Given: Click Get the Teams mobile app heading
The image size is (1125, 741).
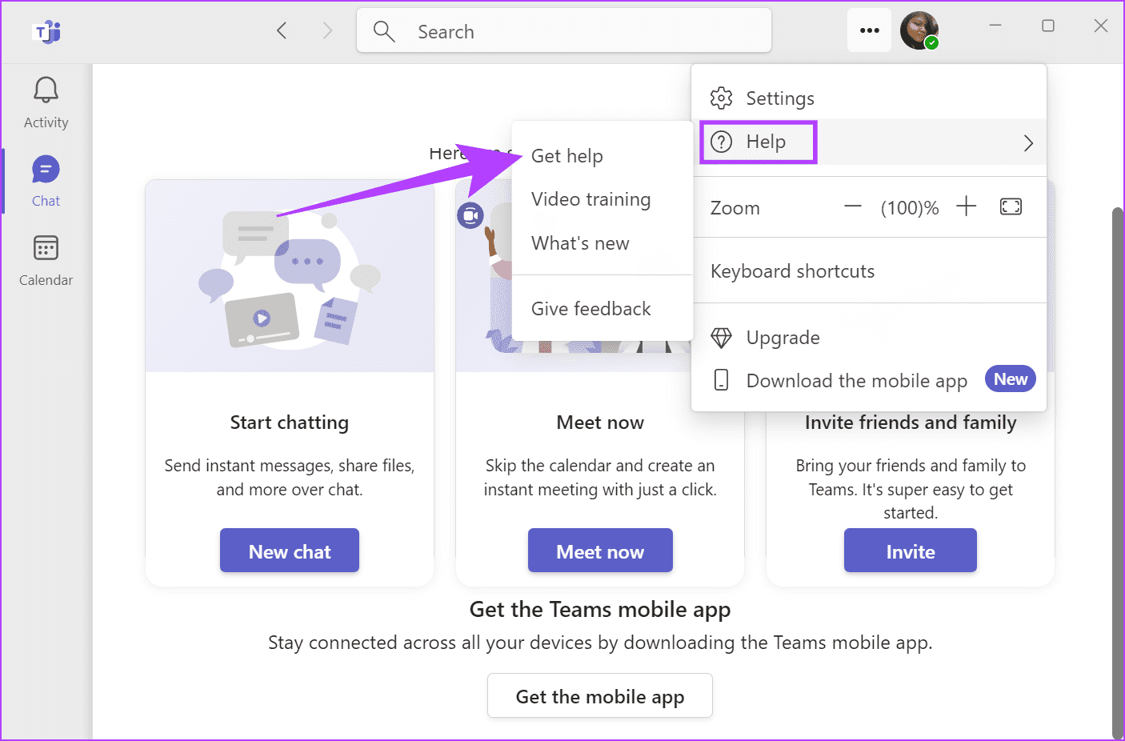Looking at the screenshot, I should (600, 610).
